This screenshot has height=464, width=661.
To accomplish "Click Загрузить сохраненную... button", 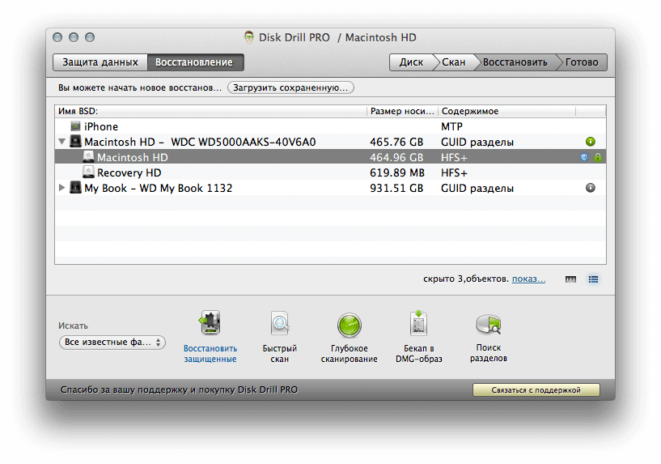I will pyautogui.click(x=290, y=87).
